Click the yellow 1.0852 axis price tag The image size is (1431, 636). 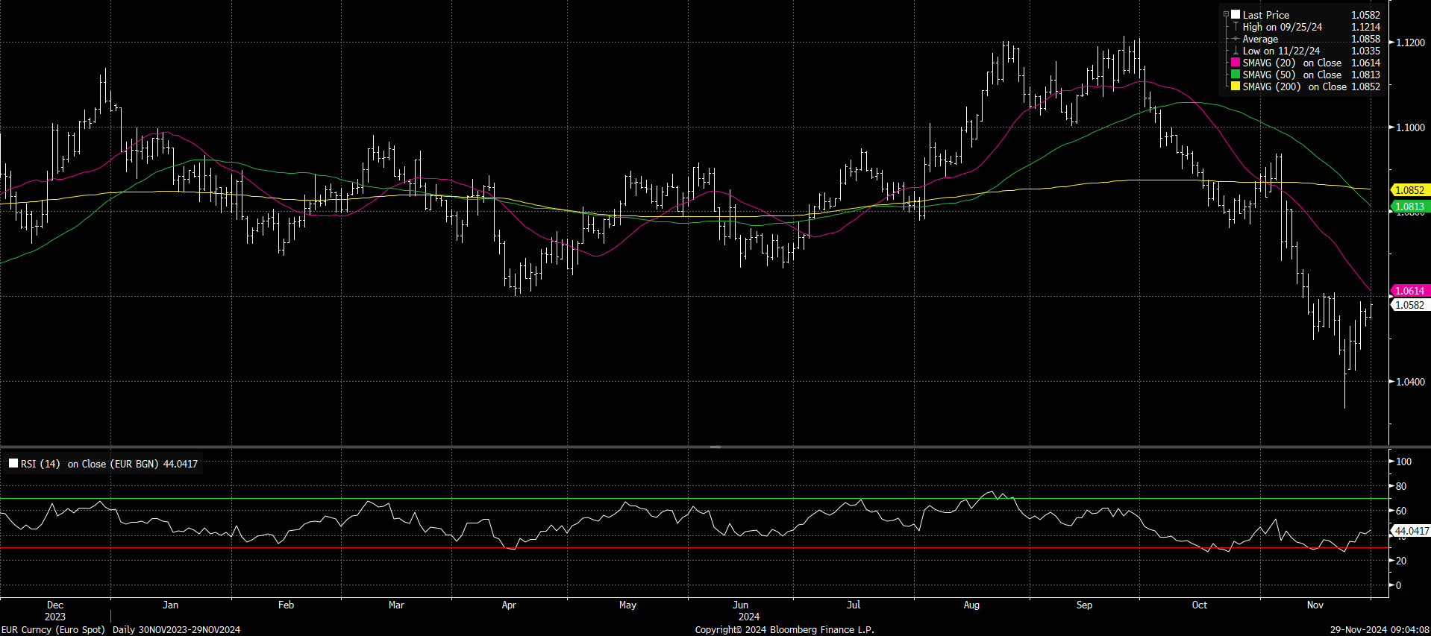point(1409,190)
